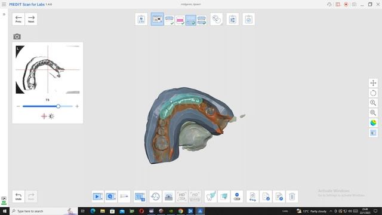This screenshot has height=215, width=382.
Task: Click the Type here to search box
Action: click(x=44, y=211)
